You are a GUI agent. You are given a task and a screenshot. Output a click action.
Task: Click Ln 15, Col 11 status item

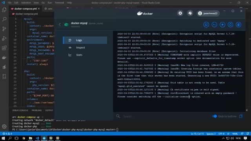(197, 134)
